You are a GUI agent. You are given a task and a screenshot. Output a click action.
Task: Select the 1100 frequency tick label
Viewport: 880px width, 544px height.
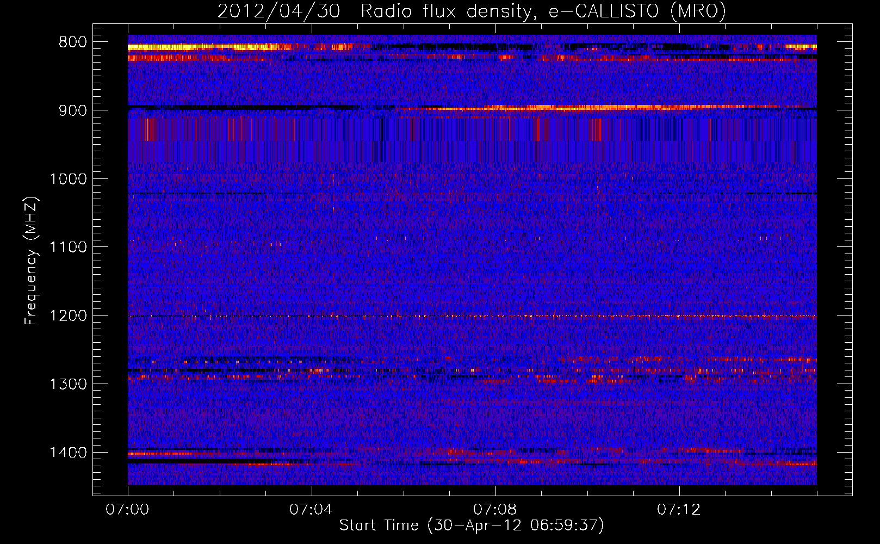coord(68,248)
